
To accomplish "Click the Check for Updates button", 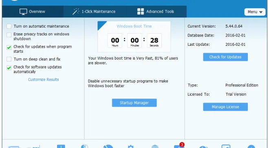I will click(x=225, y=57).
